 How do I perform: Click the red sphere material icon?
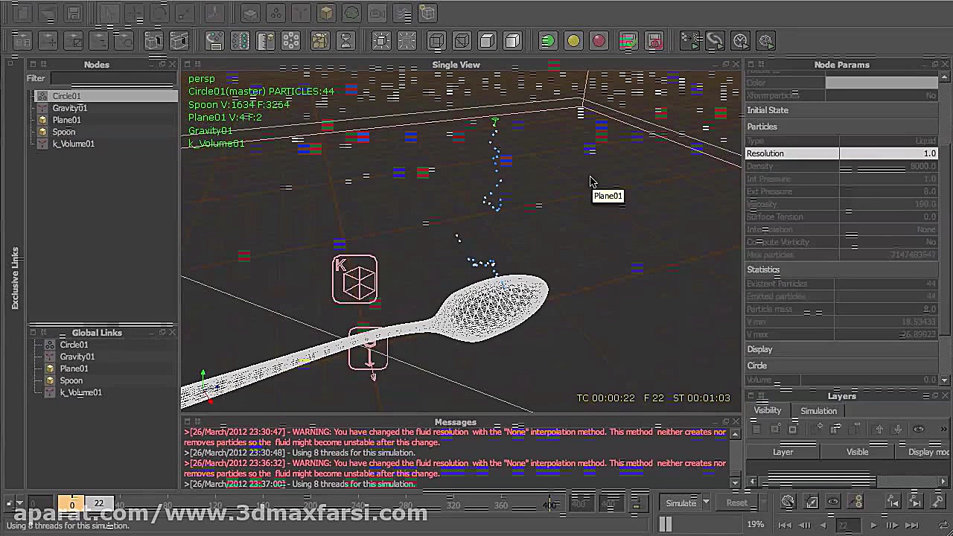coord(599,41)
